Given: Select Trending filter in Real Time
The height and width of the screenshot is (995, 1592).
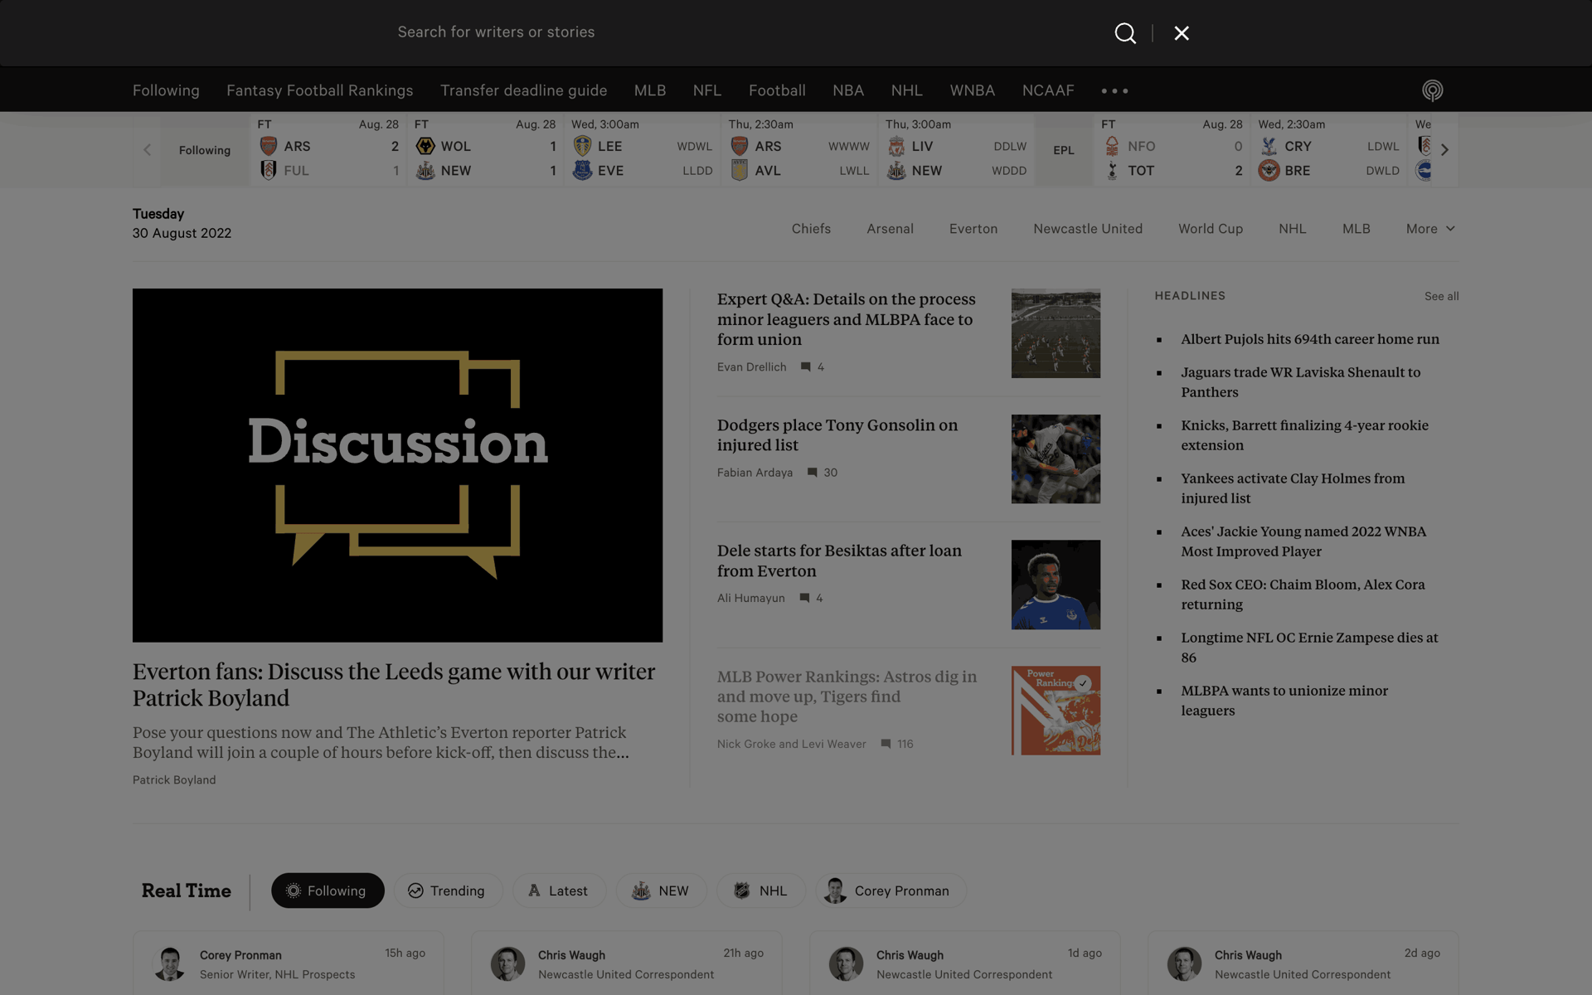Looking at the screenshot, I should coord(447,891).
